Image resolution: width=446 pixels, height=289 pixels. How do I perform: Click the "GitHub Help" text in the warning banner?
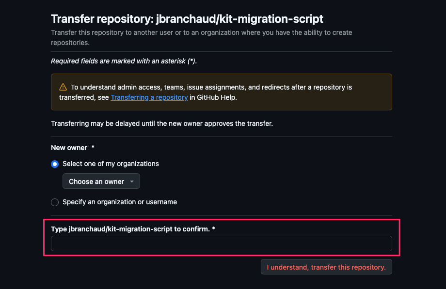(x=217, y=97)
